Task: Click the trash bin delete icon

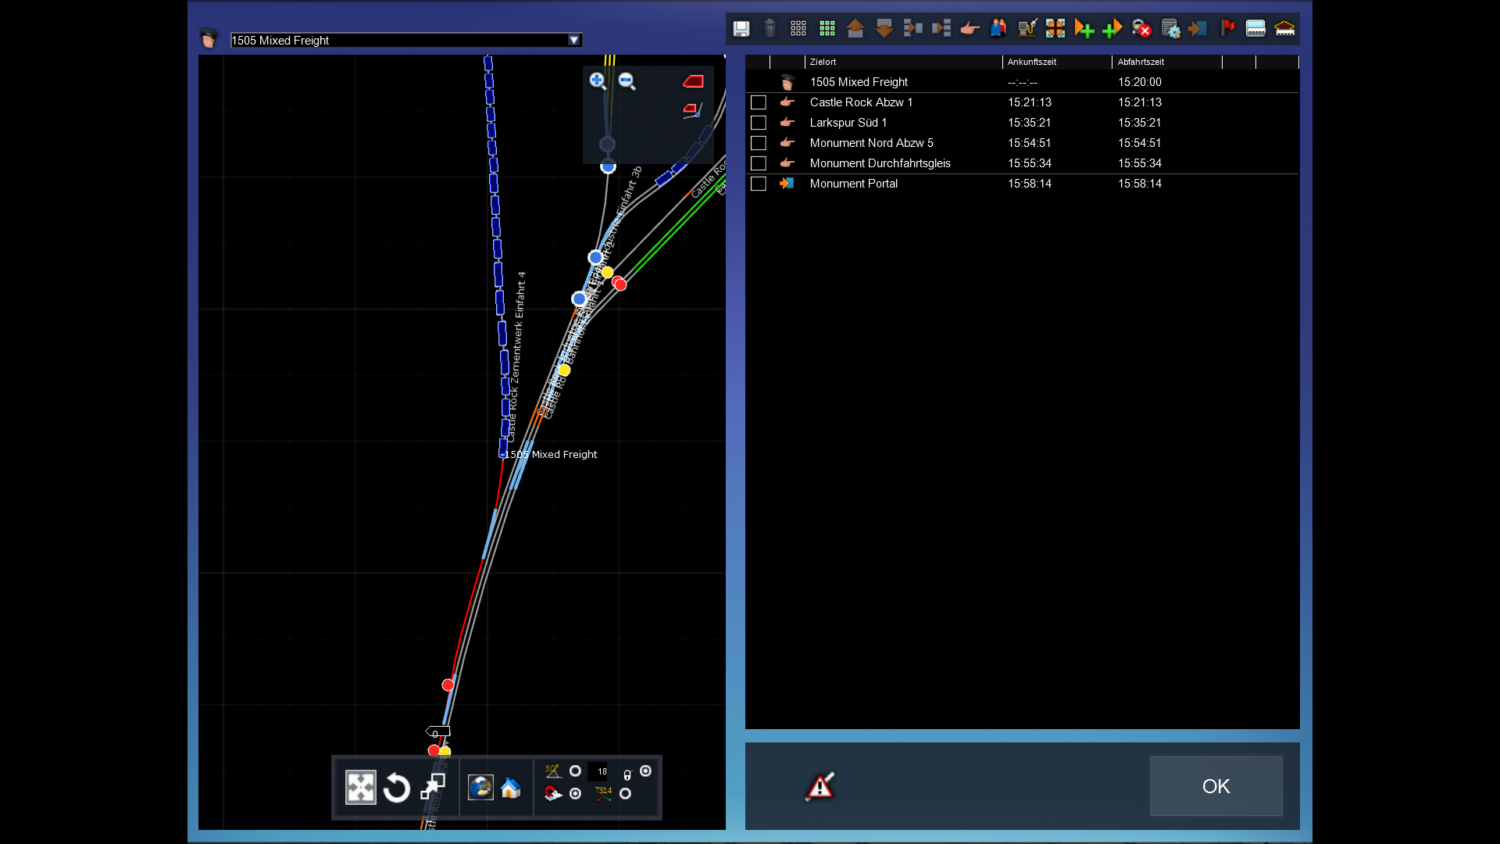Action: 770,29
